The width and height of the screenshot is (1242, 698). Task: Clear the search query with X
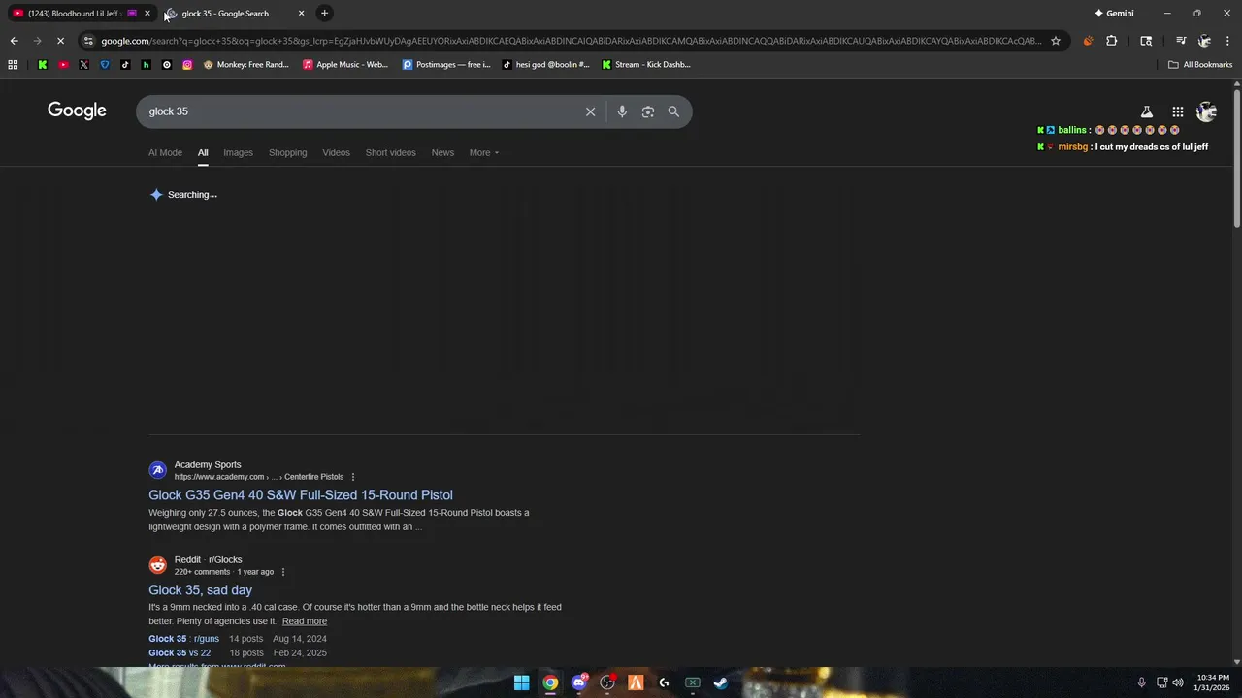coord(590,111)
